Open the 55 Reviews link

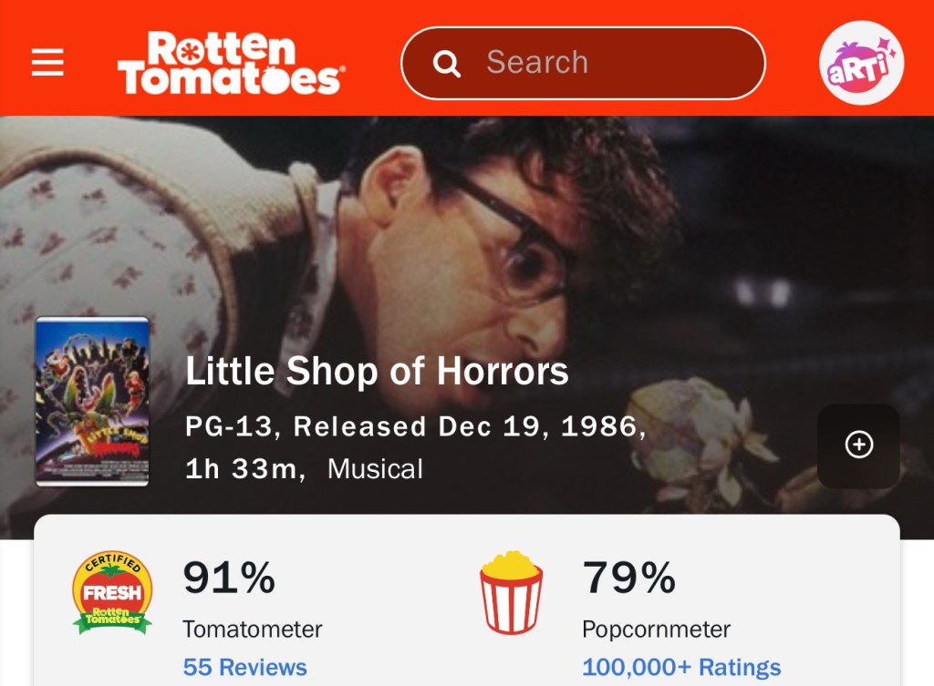[244, 667]
